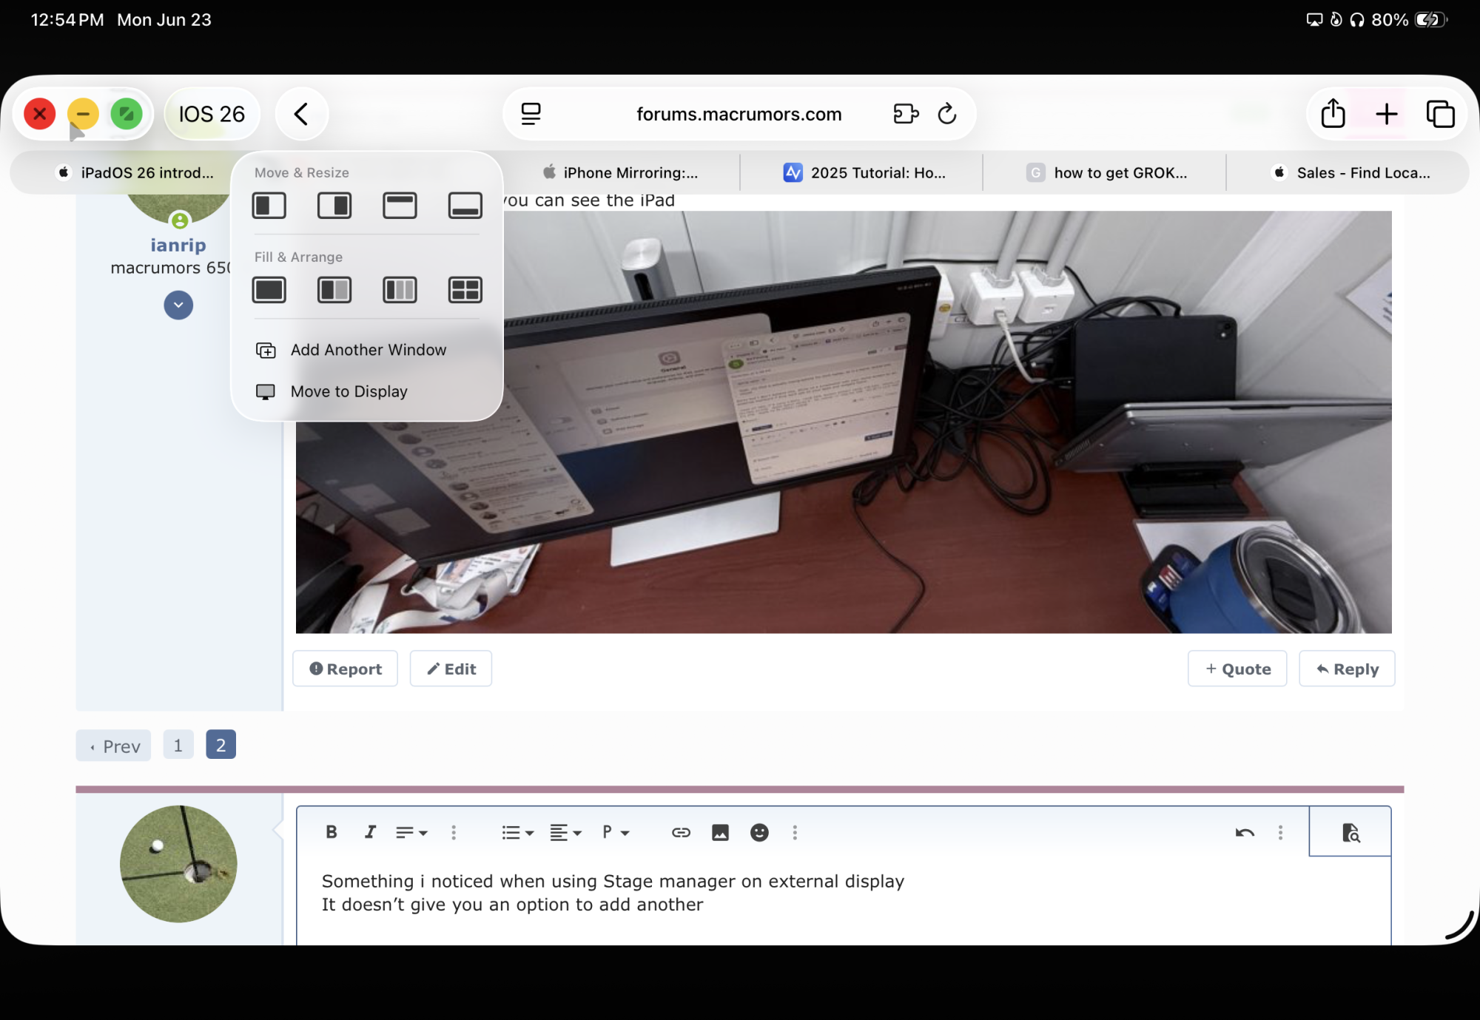Toggle bold formatting in editor
The width and height of the screenshot is (1480, 1020).
click(x=332, y=832)
